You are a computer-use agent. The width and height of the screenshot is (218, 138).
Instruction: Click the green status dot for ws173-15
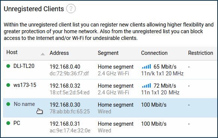coord(8,85)
